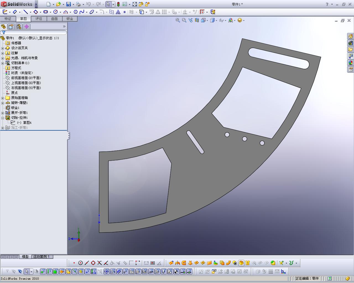Select the Spline sketch tool
The width and height of the screenshot is (354, 283).
point(82,12)
